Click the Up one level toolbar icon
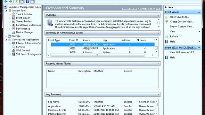205x115 pixels. tap(17, 1)
